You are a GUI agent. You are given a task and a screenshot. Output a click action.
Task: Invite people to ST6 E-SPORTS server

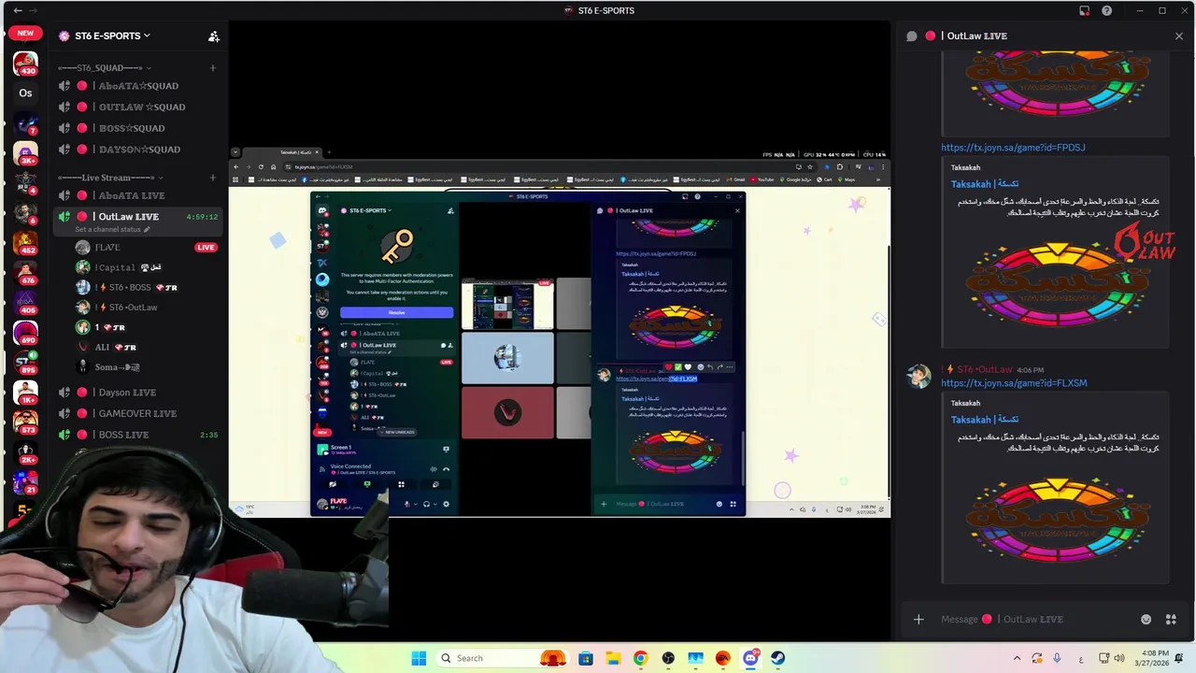[214, 36]
